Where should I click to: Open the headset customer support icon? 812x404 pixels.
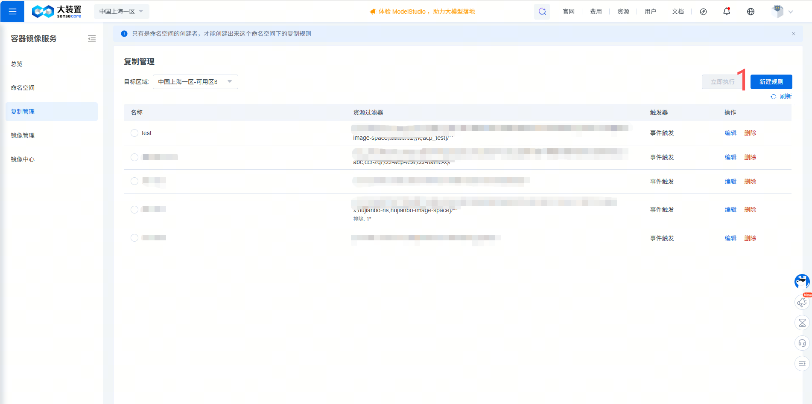pyautogui.click(x=802, y=343)
